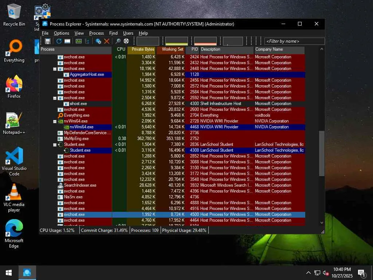The image size is (373, 280).
Task: Click the Recycle Bin desktop icon
Action: coord(14,14)
